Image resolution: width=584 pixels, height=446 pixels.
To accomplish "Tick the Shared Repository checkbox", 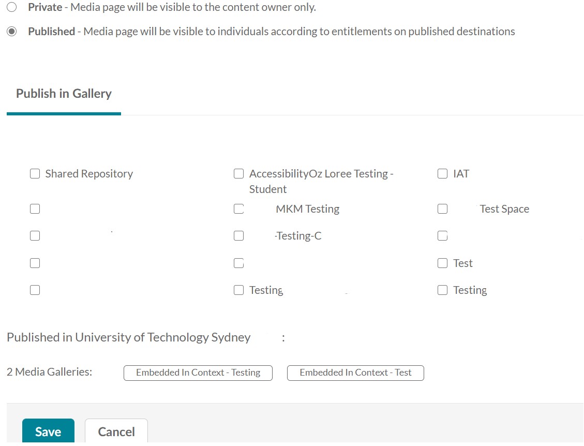I will pyautogui.click(x=35, y=174).
